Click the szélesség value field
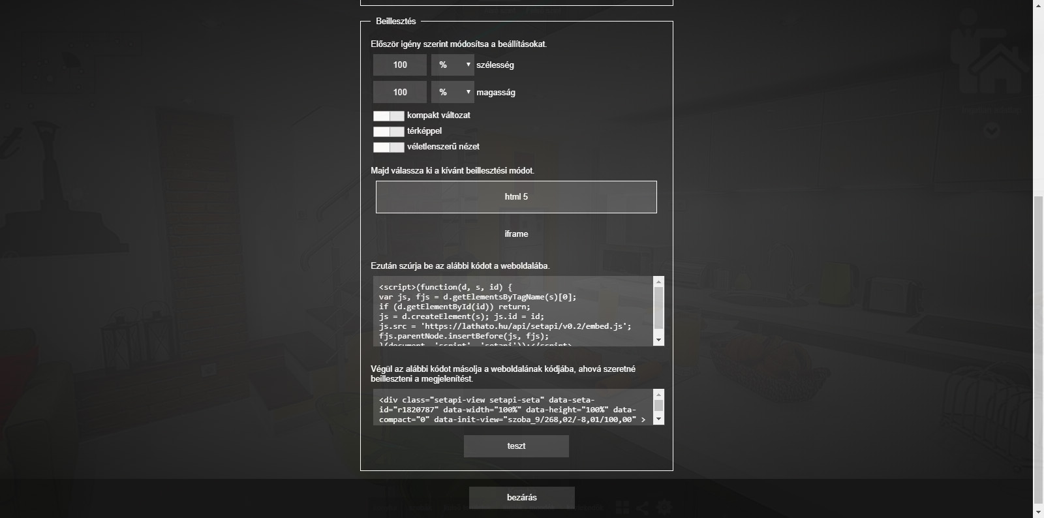 pyautogui.click(x=400, y=65)
